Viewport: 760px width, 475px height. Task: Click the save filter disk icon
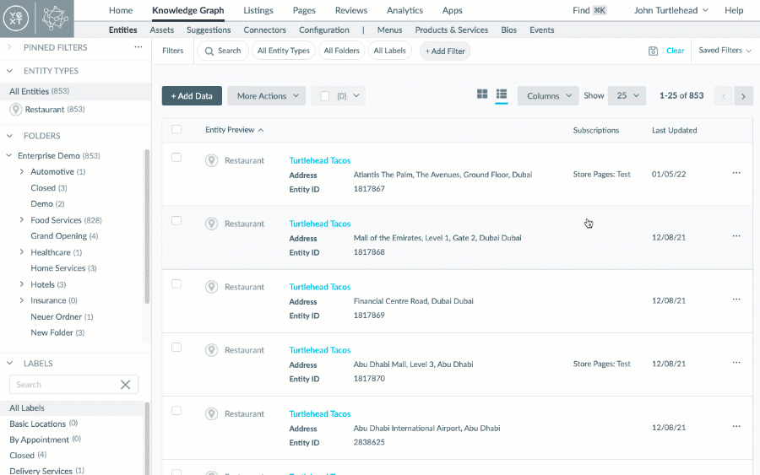(x=653, y=51)
